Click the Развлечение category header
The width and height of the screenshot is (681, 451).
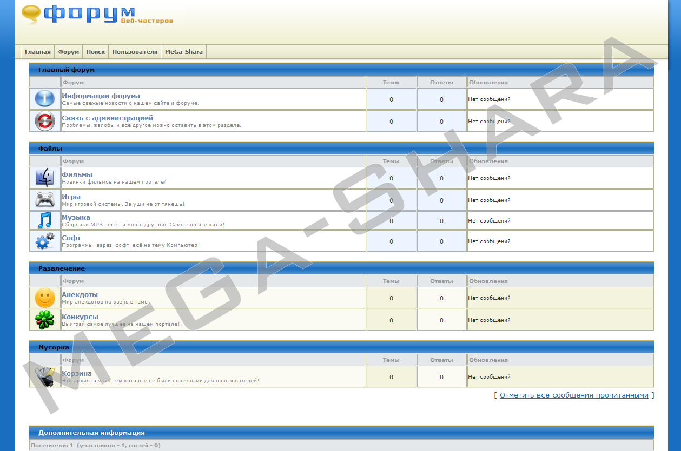click(x=341, y=268)
